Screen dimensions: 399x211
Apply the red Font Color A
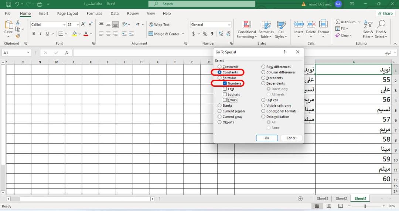(x=86, y=34)
